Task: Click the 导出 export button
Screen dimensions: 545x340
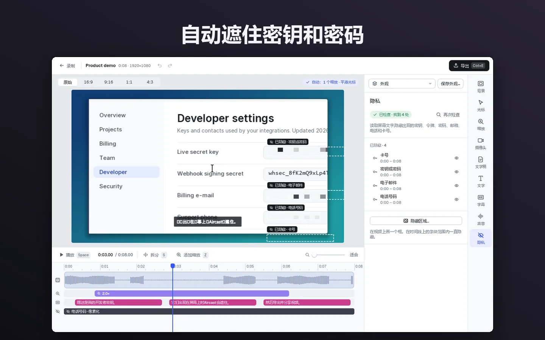Action: click(469, 66)
